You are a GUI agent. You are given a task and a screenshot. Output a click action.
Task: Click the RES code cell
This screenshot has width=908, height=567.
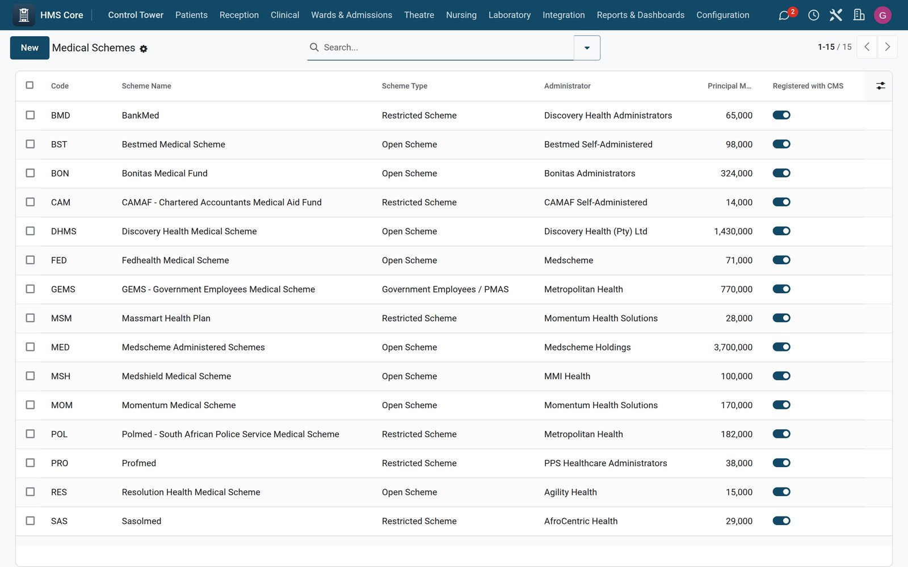pyautogui.click(x=59, y=492)
